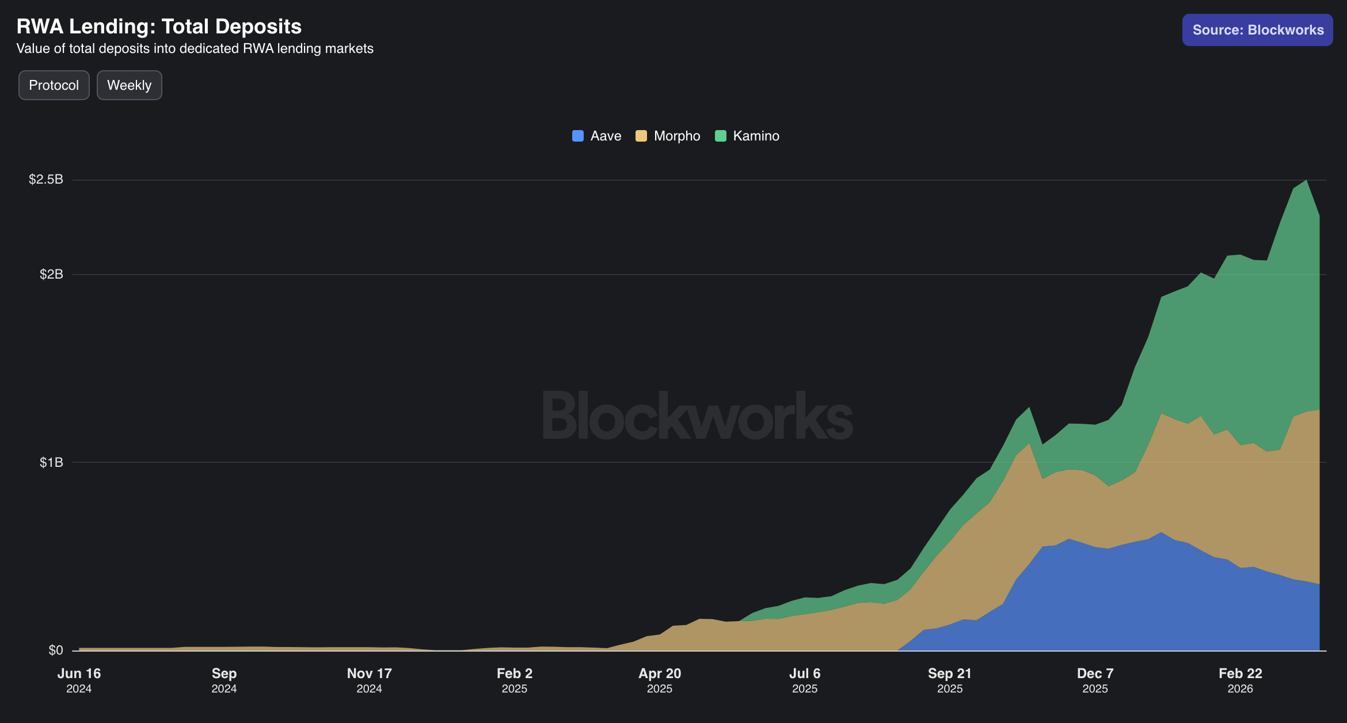Click the RWA Lending: Total Deposits title
This screenshot has width=1347, height=723.
click(159, 26)
